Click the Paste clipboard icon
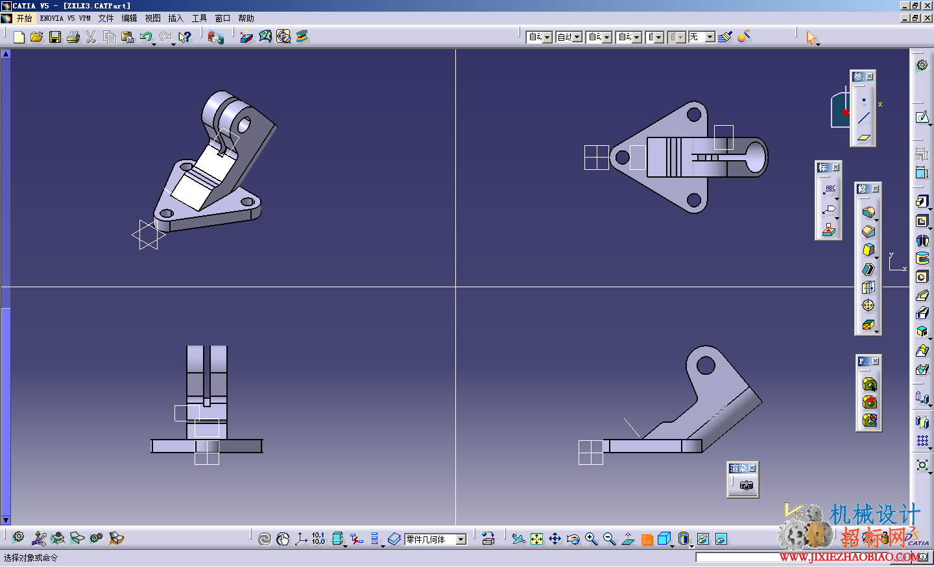 pos(127,37)
